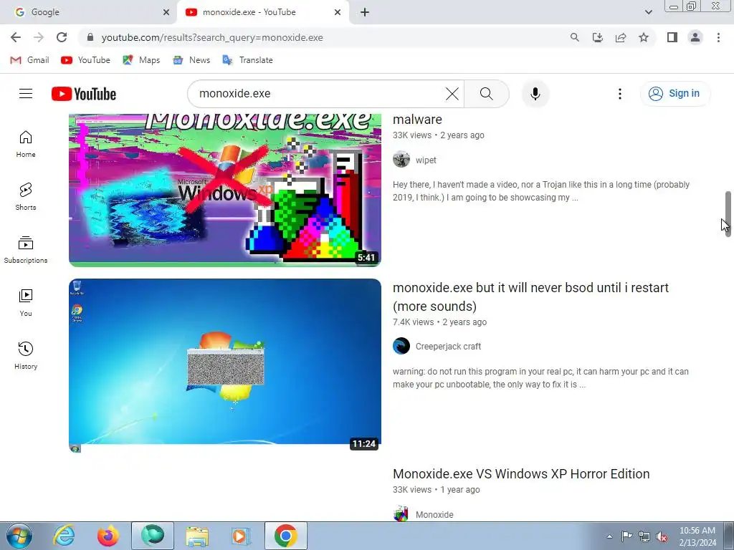This screenshot has height=550, width=734.
Task: Reload the page
Action: tap(62, 37)
